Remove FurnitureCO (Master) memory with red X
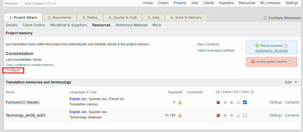The height and width of the screenshot is (132, 303). pos(218,102)
